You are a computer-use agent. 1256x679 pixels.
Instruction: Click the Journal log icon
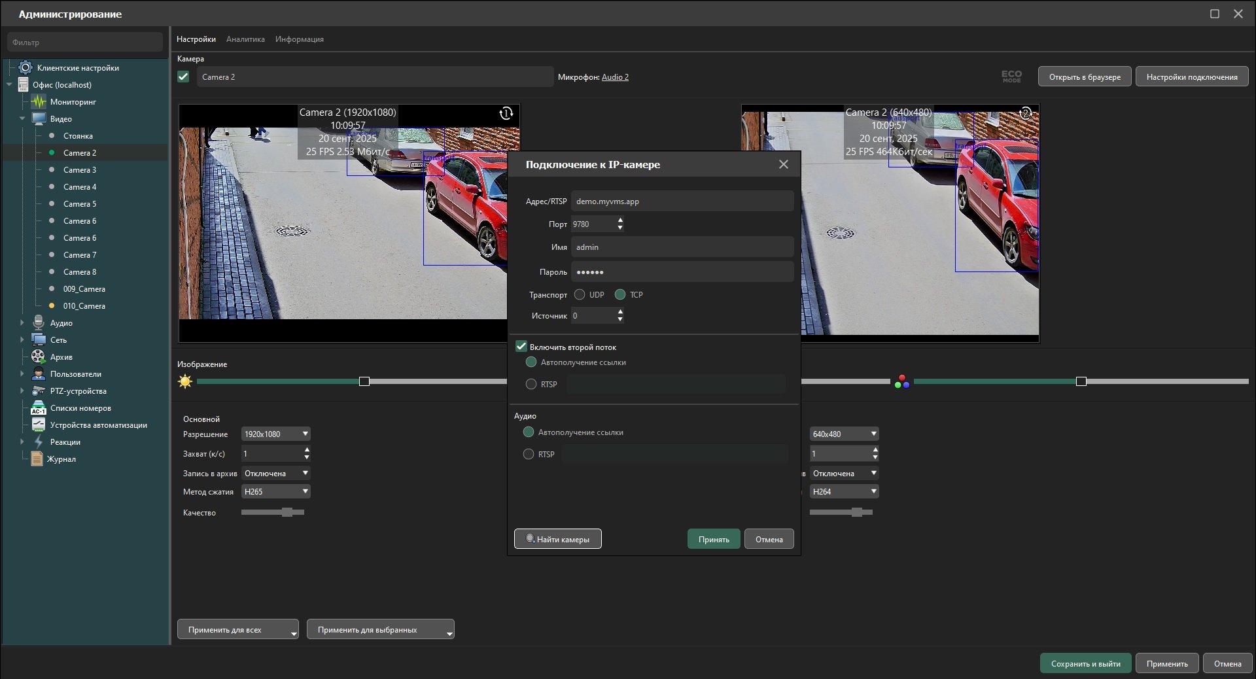click(x=37, y=459)
